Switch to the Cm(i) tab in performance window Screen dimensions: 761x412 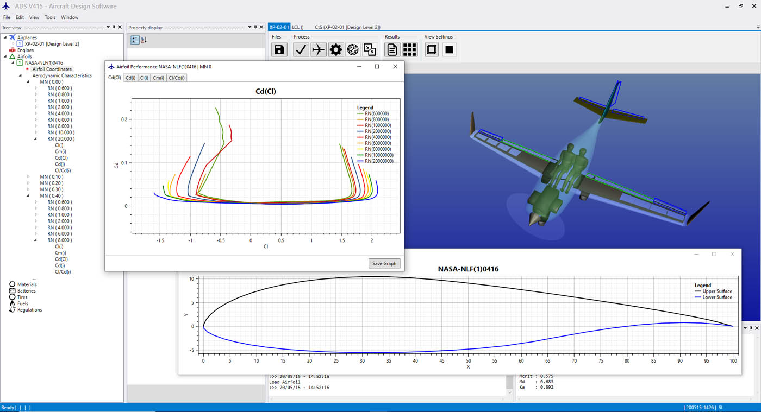coord(158,78)
